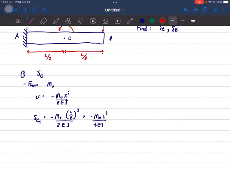Tap the 2EI denominator under M₀x²

[x=62, y=102]
